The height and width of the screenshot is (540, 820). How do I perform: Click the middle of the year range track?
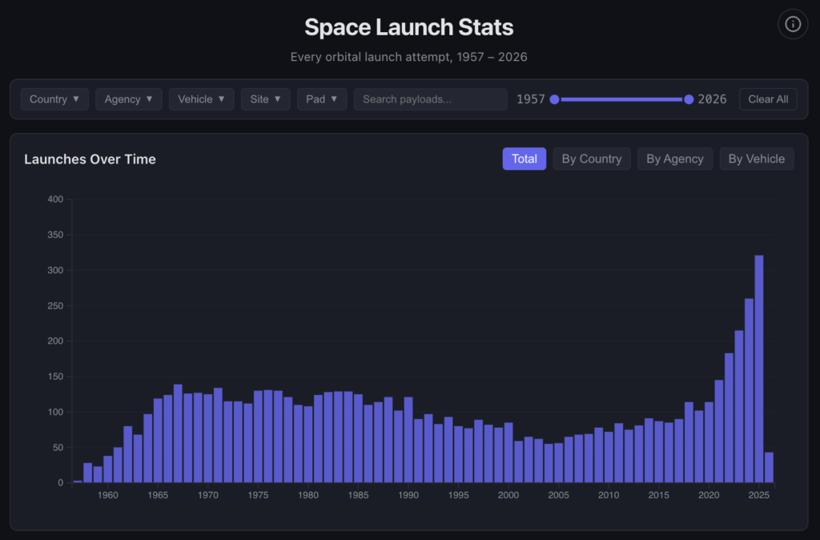click(621, 99)
